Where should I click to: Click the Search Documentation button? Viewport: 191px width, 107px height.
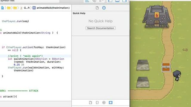click(x=101, y=28)
